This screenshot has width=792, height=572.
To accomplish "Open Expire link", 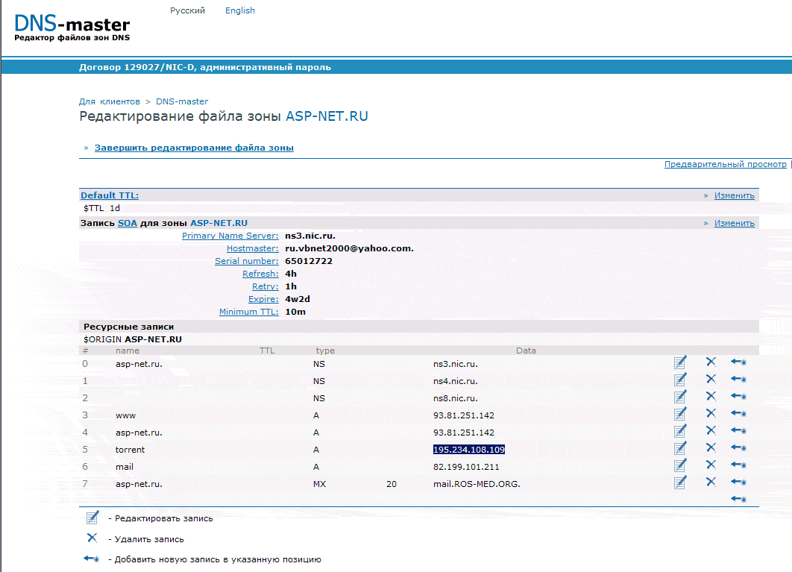I will point(264,299).
